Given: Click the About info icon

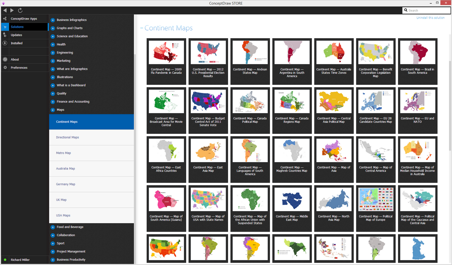Looking at the screenshot, I should click(x=5, y=59).
